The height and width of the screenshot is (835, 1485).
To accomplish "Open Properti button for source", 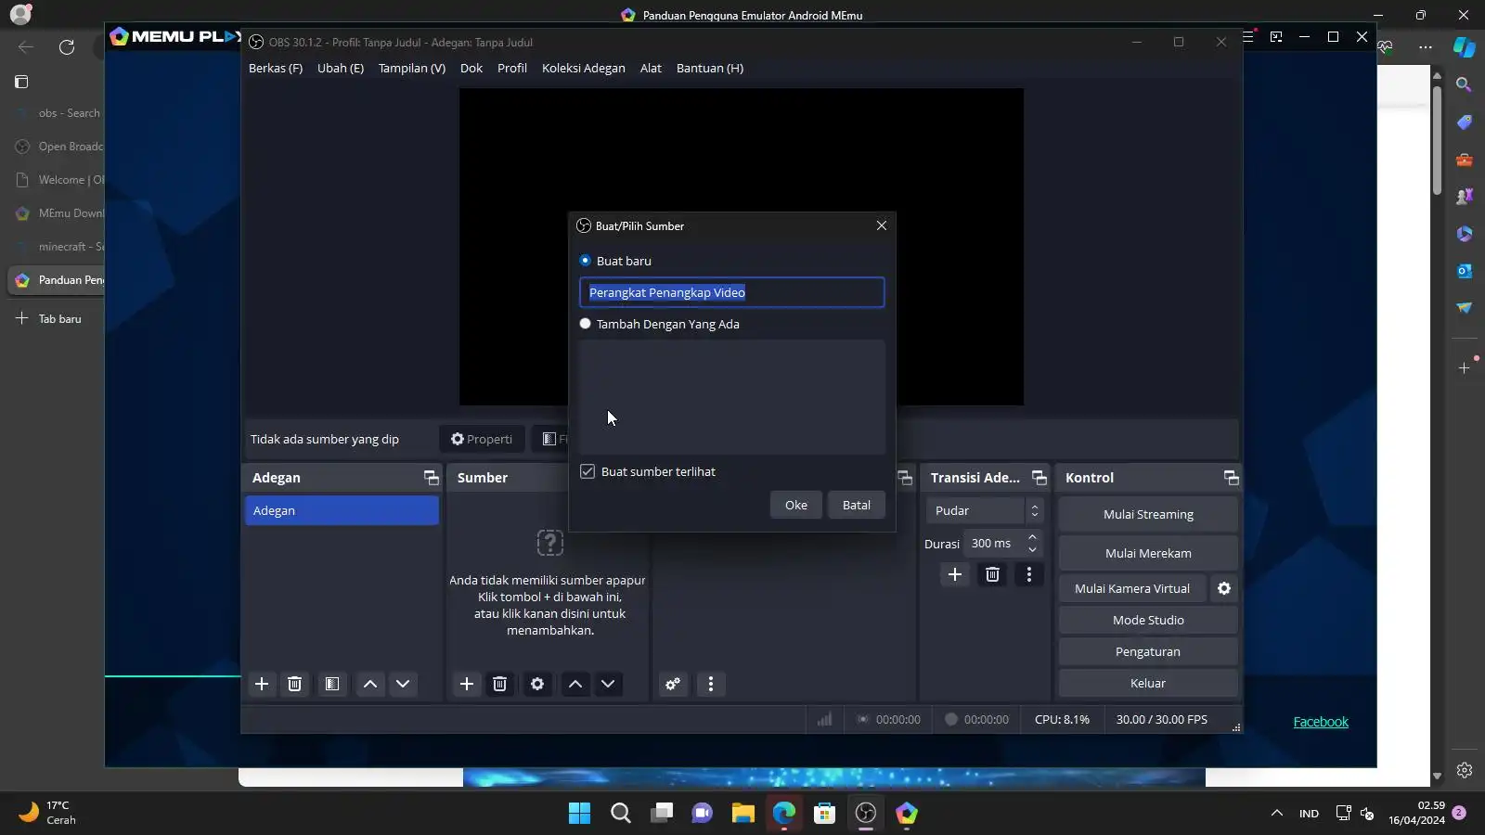I will [482, 439].
